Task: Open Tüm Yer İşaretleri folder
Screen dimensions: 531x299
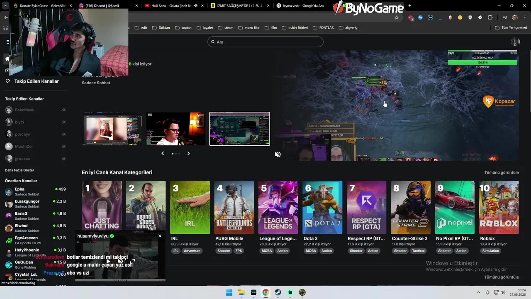Action: coord(511,28)
